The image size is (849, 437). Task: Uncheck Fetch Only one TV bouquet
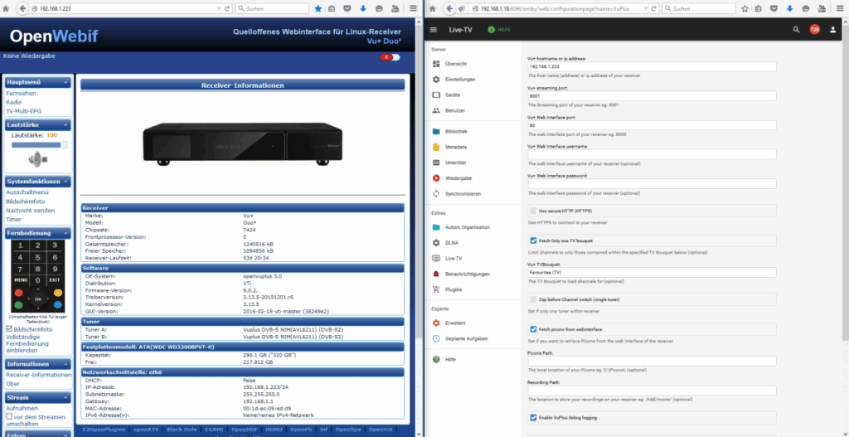533,240
